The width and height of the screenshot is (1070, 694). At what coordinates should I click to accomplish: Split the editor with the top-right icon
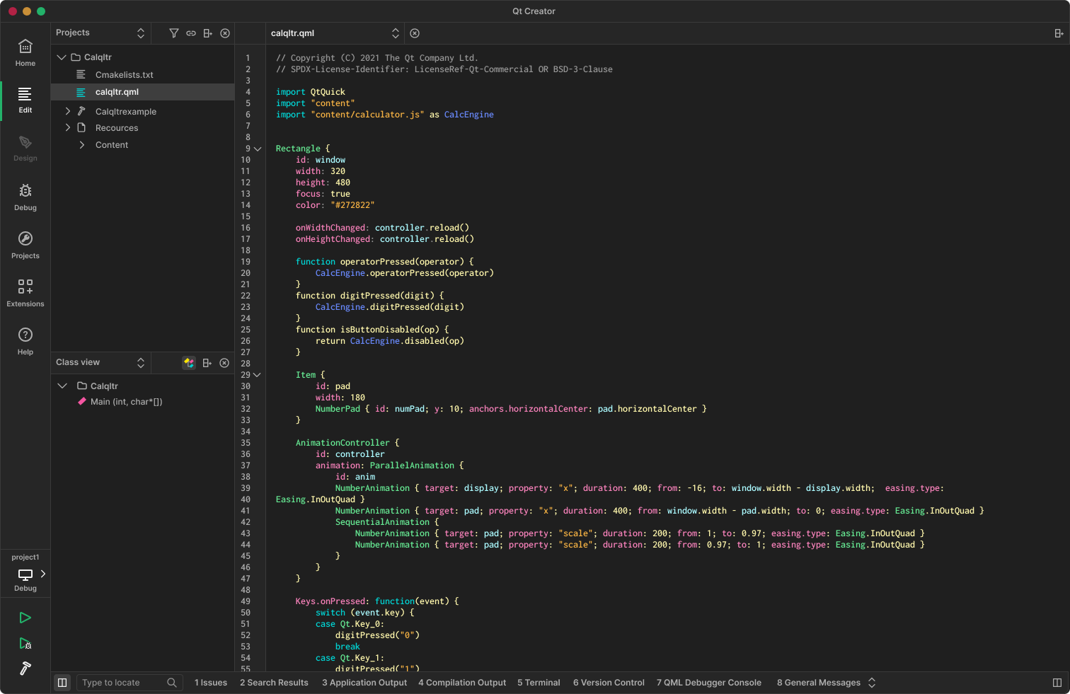tap(1059, 33)
